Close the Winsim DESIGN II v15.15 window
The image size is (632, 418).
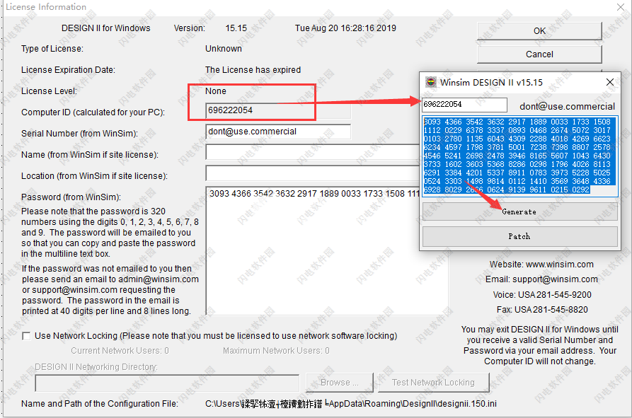(610, 82)
